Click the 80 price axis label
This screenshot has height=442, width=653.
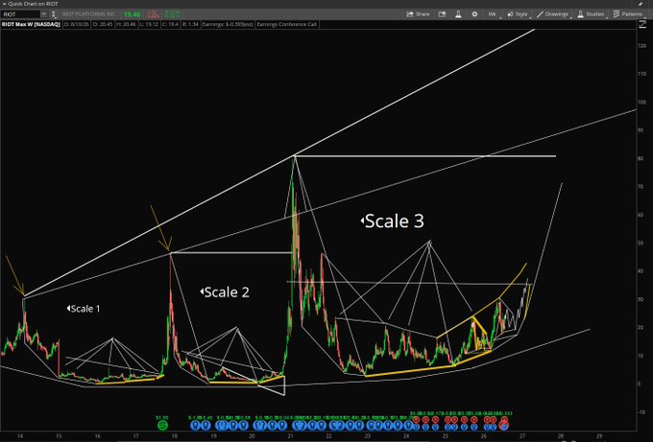(641, 158)
